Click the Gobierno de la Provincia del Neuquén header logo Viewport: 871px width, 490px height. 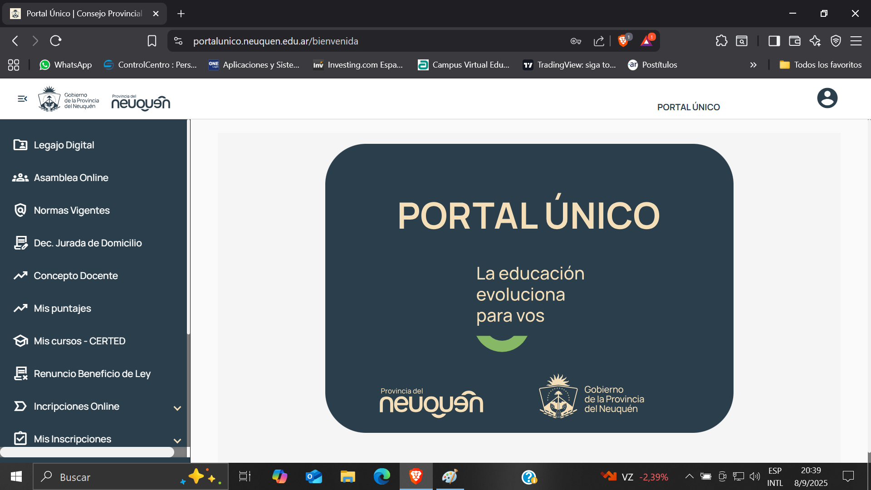pyautogui.click(x=69, y=99)
